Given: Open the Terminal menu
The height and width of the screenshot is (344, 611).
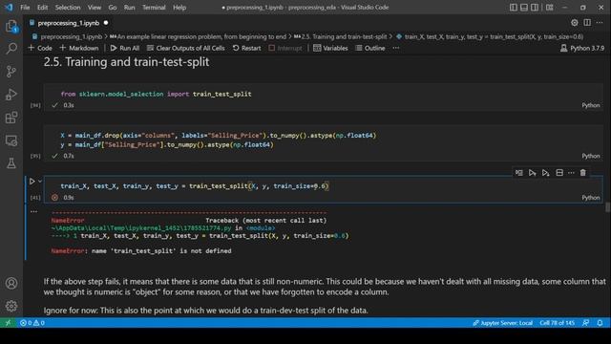Looking at the screenshot, I should click(154, 8).
